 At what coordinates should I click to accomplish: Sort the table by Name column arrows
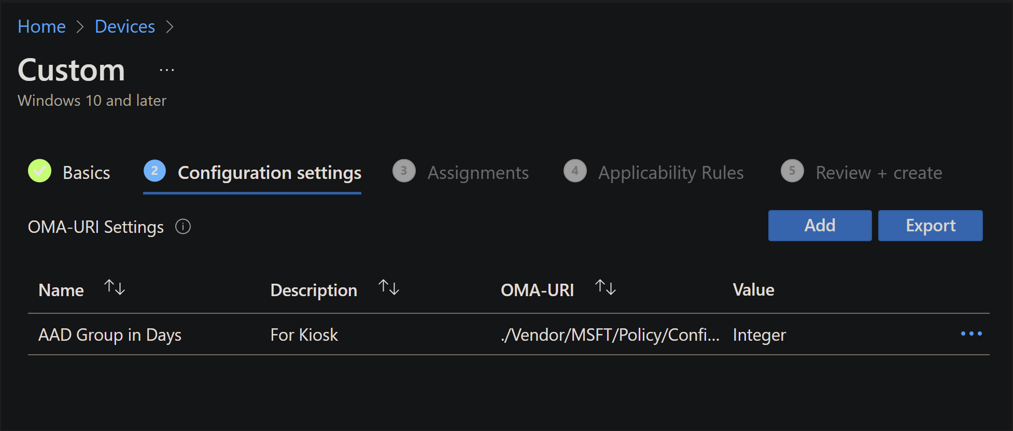[115, 287]
